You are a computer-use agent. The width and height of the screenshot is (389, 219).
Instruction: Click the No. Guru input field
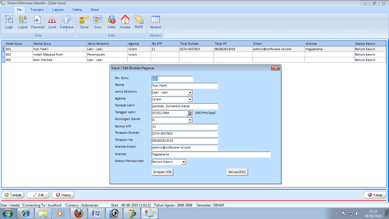coord(172,79)
